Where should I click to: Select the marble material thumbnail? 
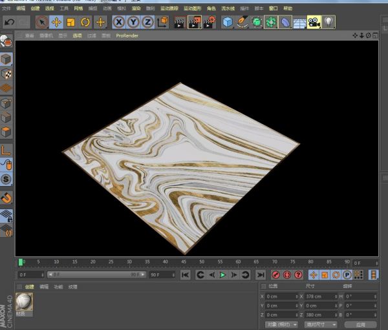(25, 302)
